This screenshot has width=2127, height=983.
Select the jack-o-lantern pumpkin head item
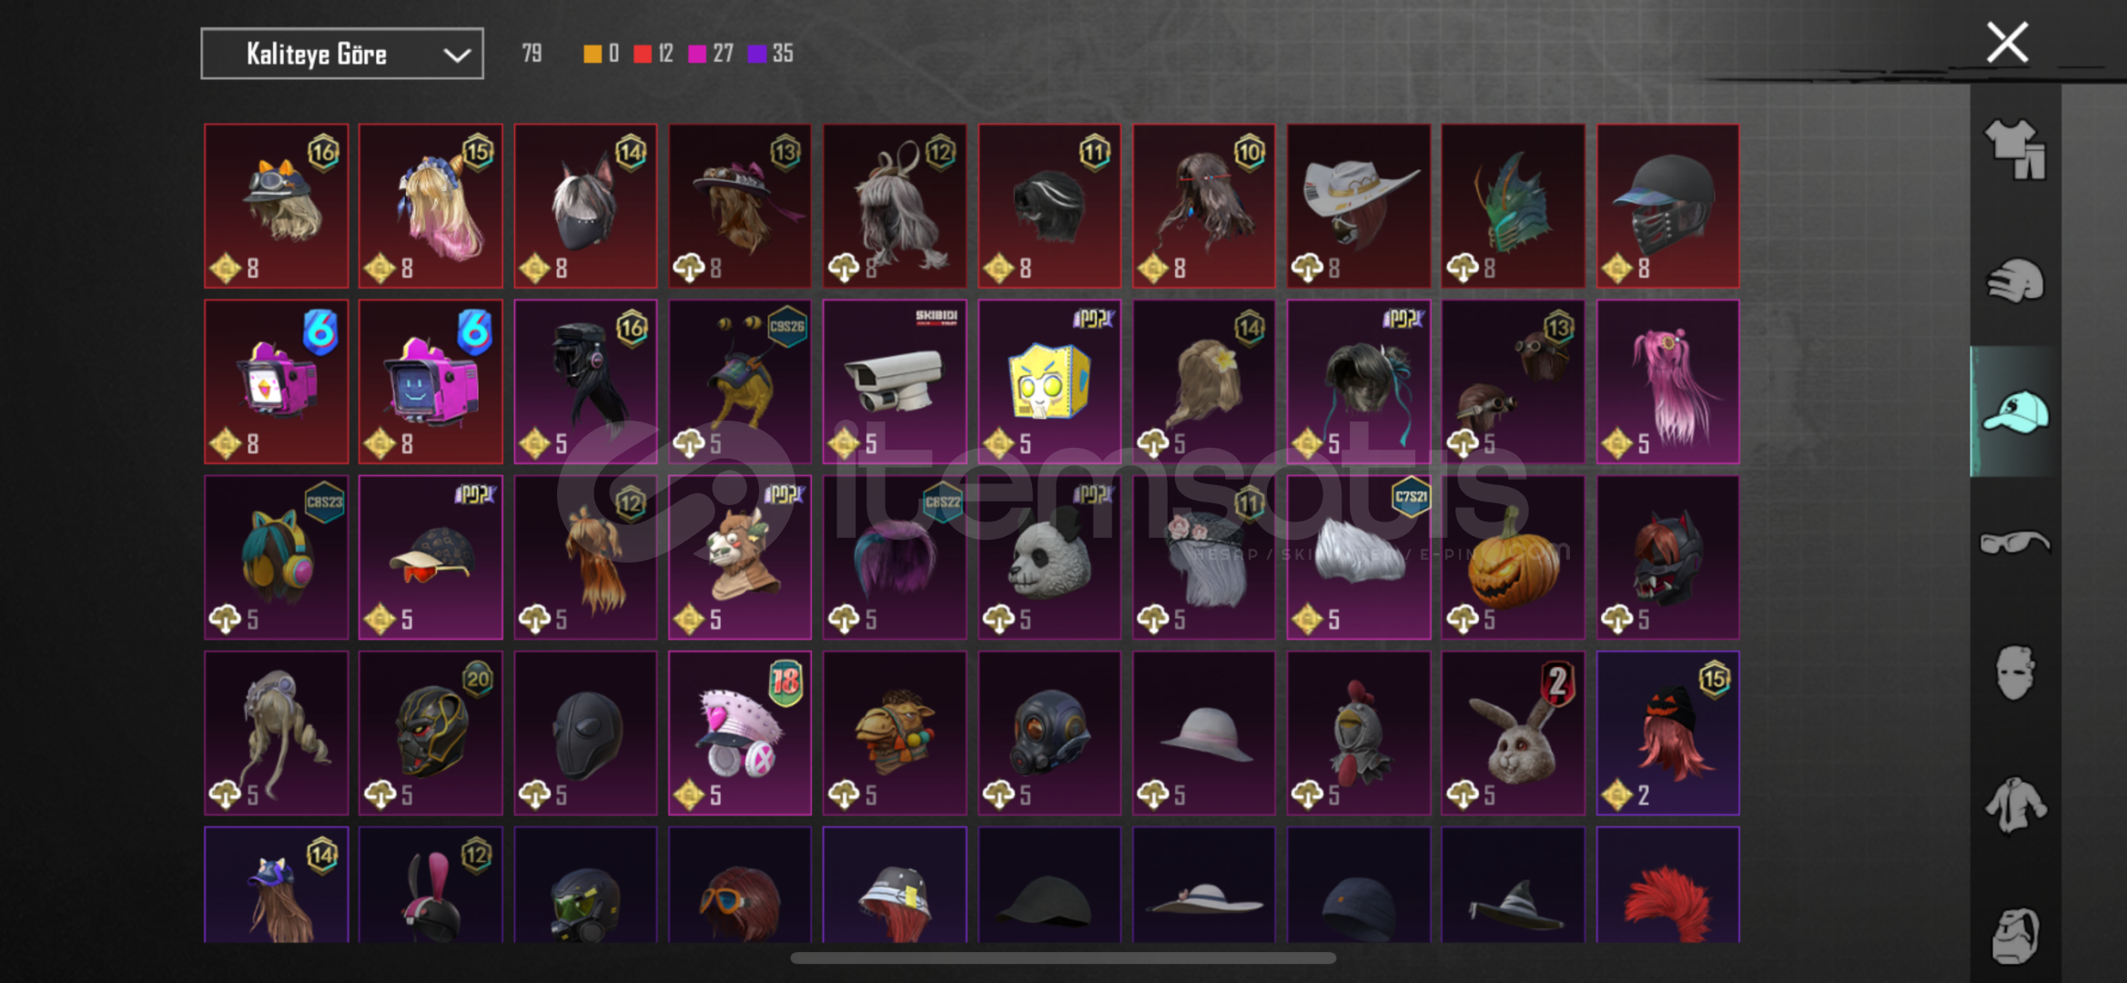click(x=1513, y=557)
